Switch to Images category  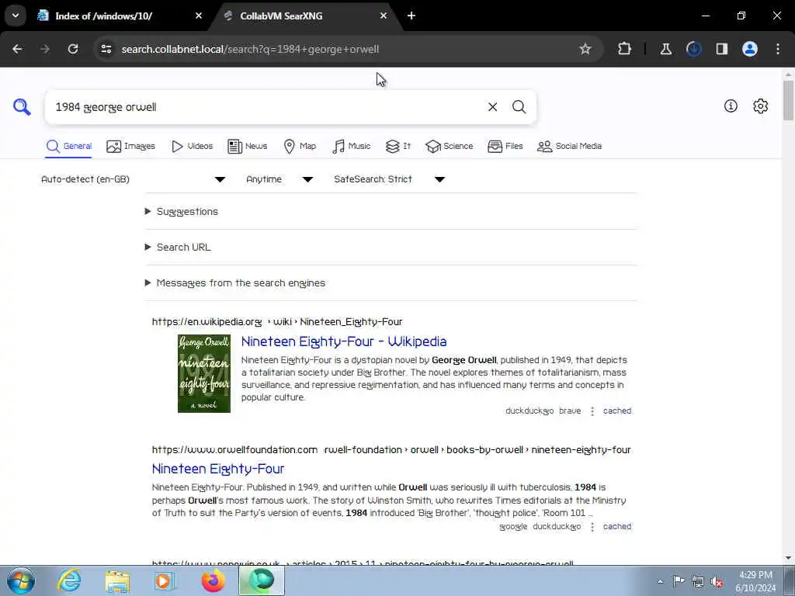(x=130, y=147)
